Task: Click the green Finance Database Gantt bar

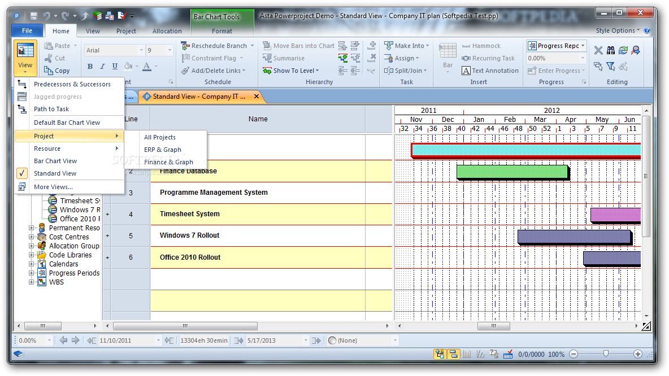Action: (512, 172)
